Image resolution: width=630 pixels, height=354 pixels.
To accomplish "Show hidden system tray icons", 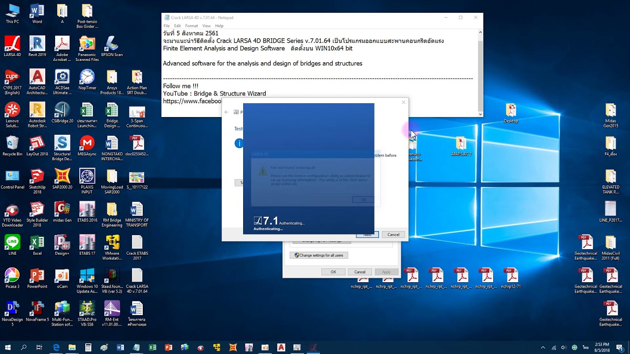I will pos(543,347).
